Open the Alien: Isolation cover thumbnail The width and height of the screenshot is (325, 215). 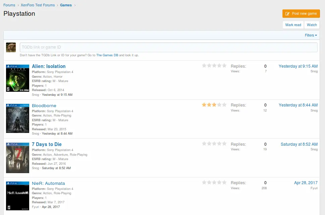[x=17, y=78]
